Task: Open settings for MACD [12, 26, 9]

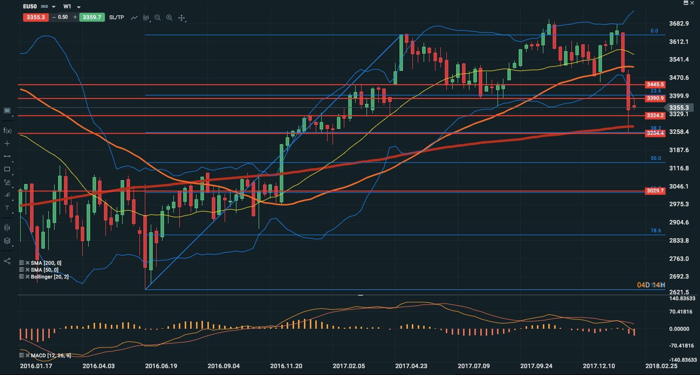Action: pyautogui.click(x=22, y=355)
